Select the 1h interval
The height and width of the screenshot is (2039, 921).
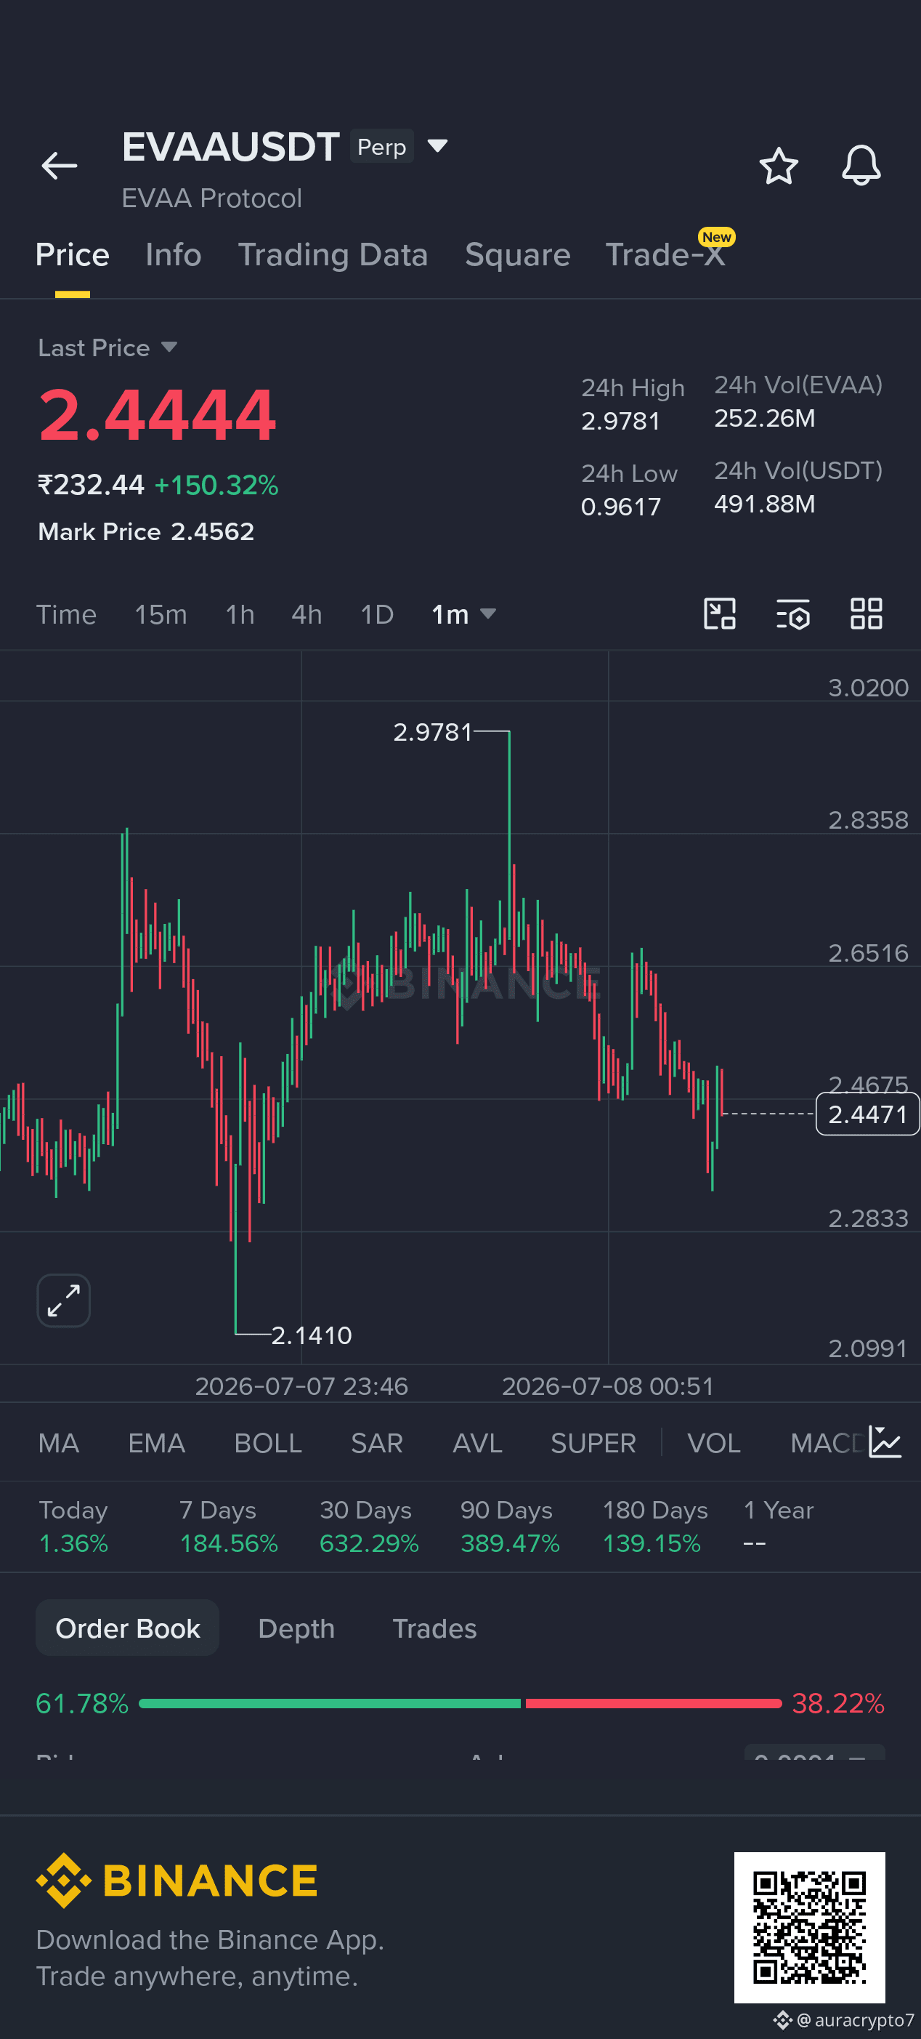pyautogui.click(x=240, y=614)
